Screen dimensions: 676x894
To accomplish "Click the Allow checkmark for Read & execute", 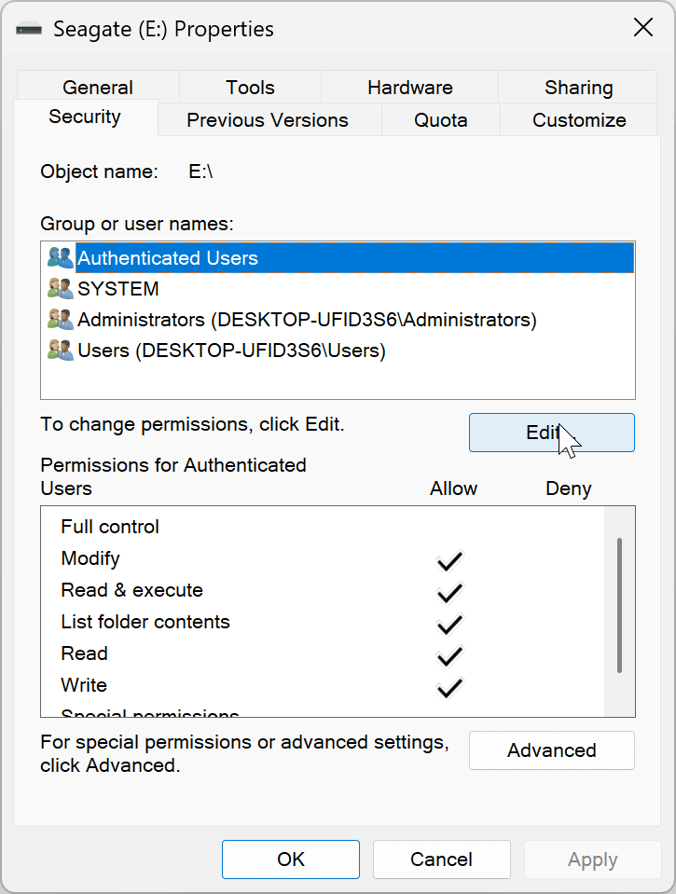I will point(449,592).
